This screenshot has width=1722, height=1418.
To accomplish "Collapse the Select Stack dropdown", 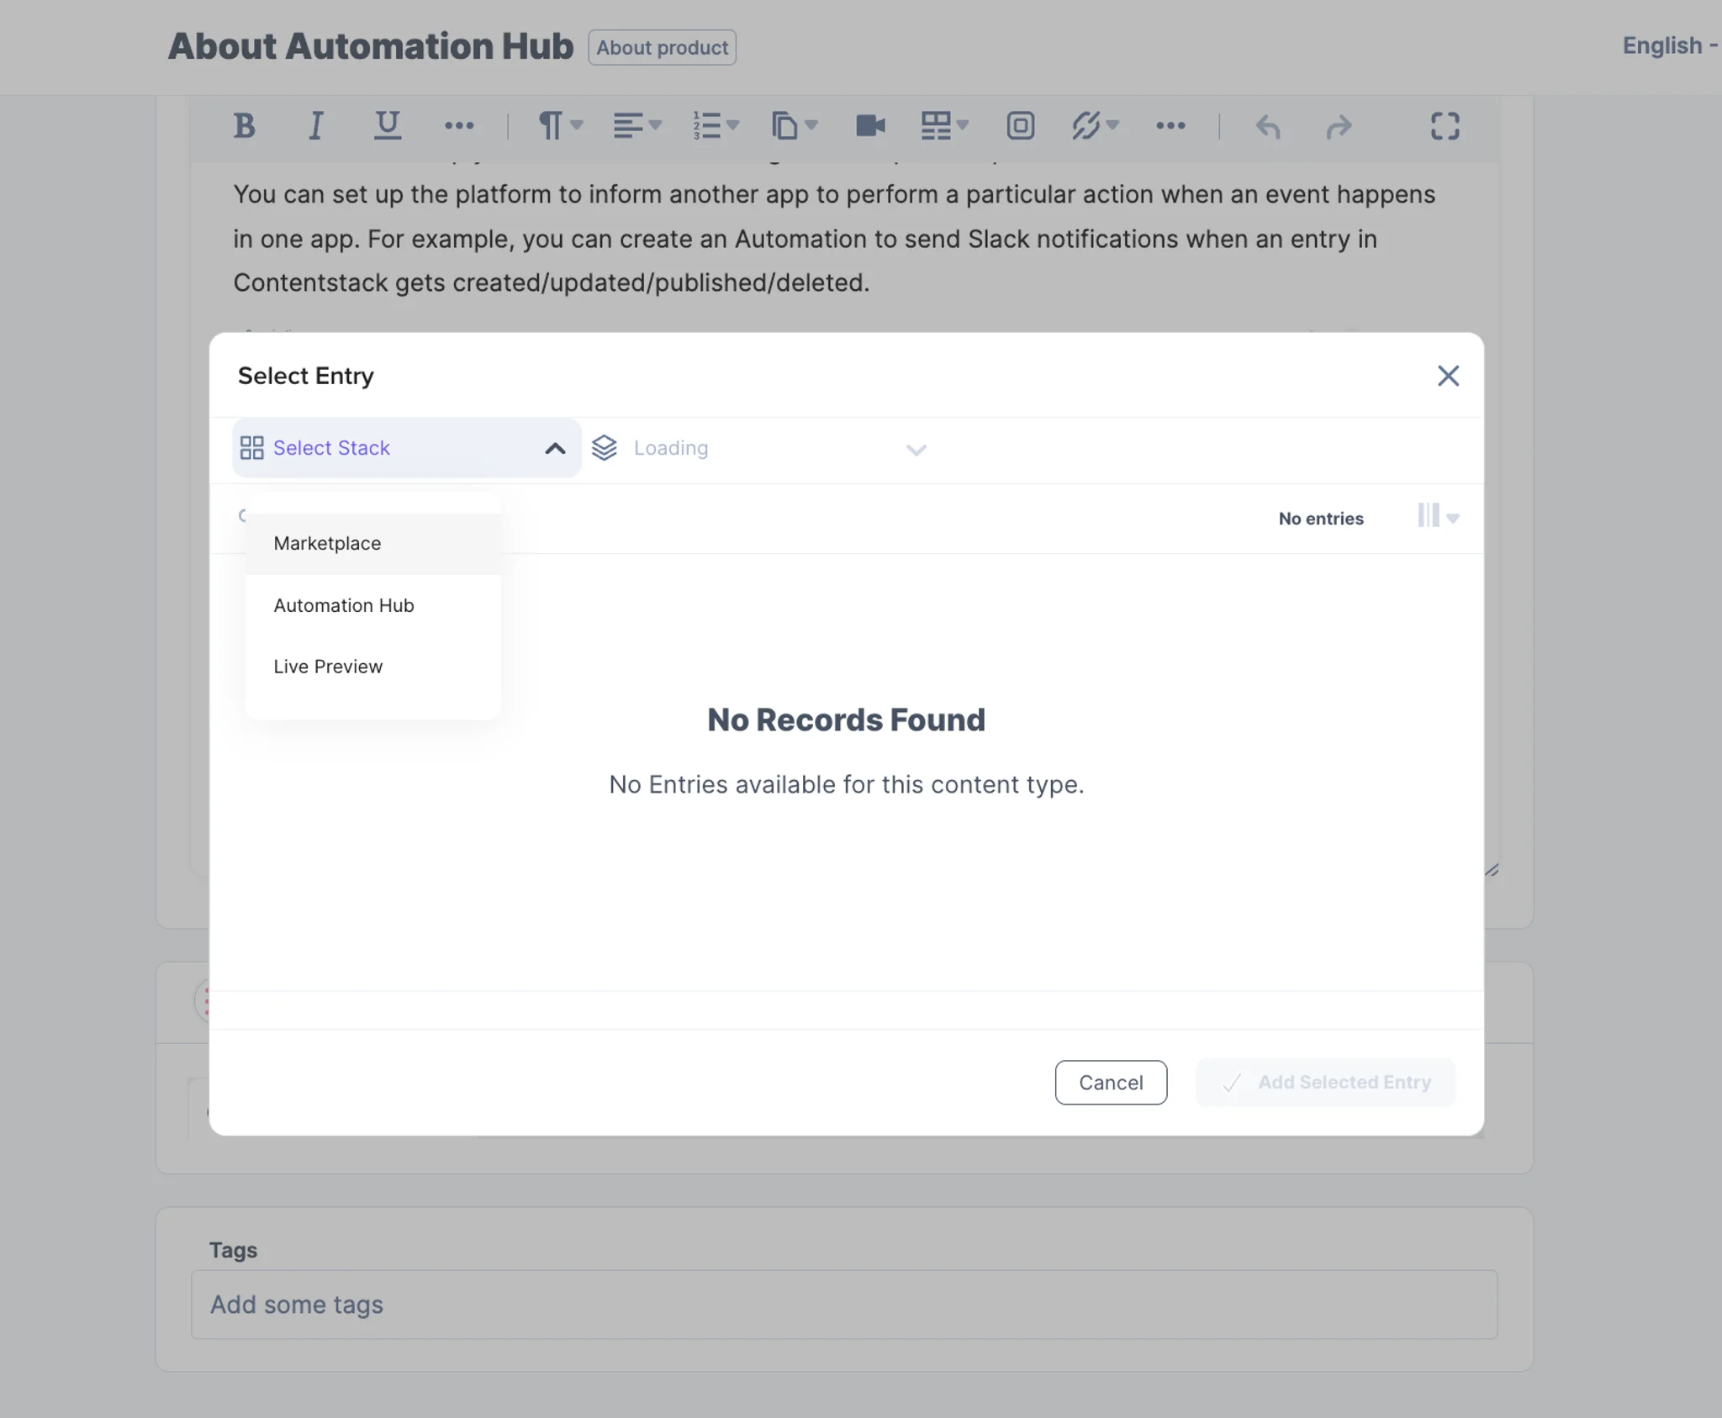I will [x=407, y=448].
